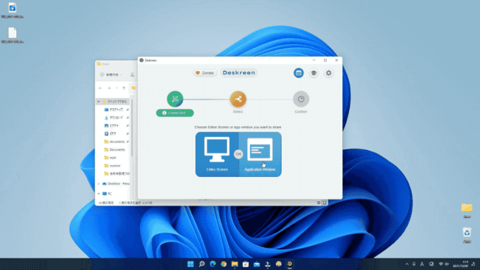Viewport: 480px width, 270px height.
Task: Open Windows Start menu from taskbar
Action: click(191, 264)
